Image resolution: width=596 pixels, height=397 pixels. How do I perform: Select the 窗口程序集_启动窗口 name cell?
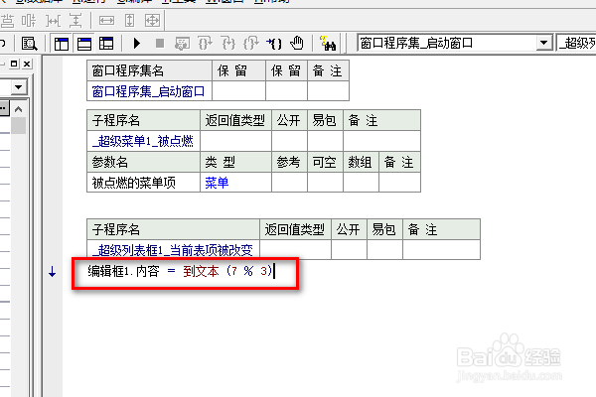click(x=149, y=91)
